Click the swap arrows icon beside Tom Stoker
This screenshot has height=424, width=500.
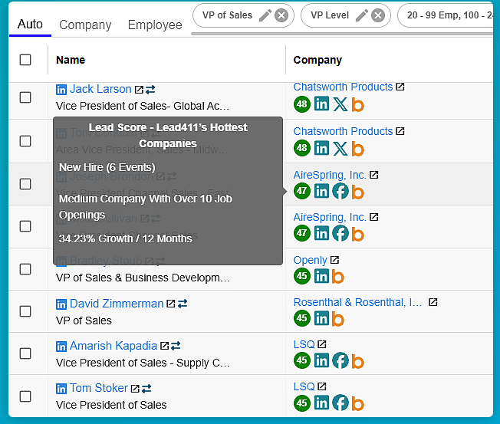[x=146, y=389]
